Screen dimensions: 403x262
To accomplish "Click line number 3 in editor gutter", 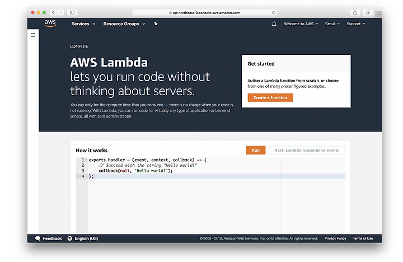I will (83, 171).
